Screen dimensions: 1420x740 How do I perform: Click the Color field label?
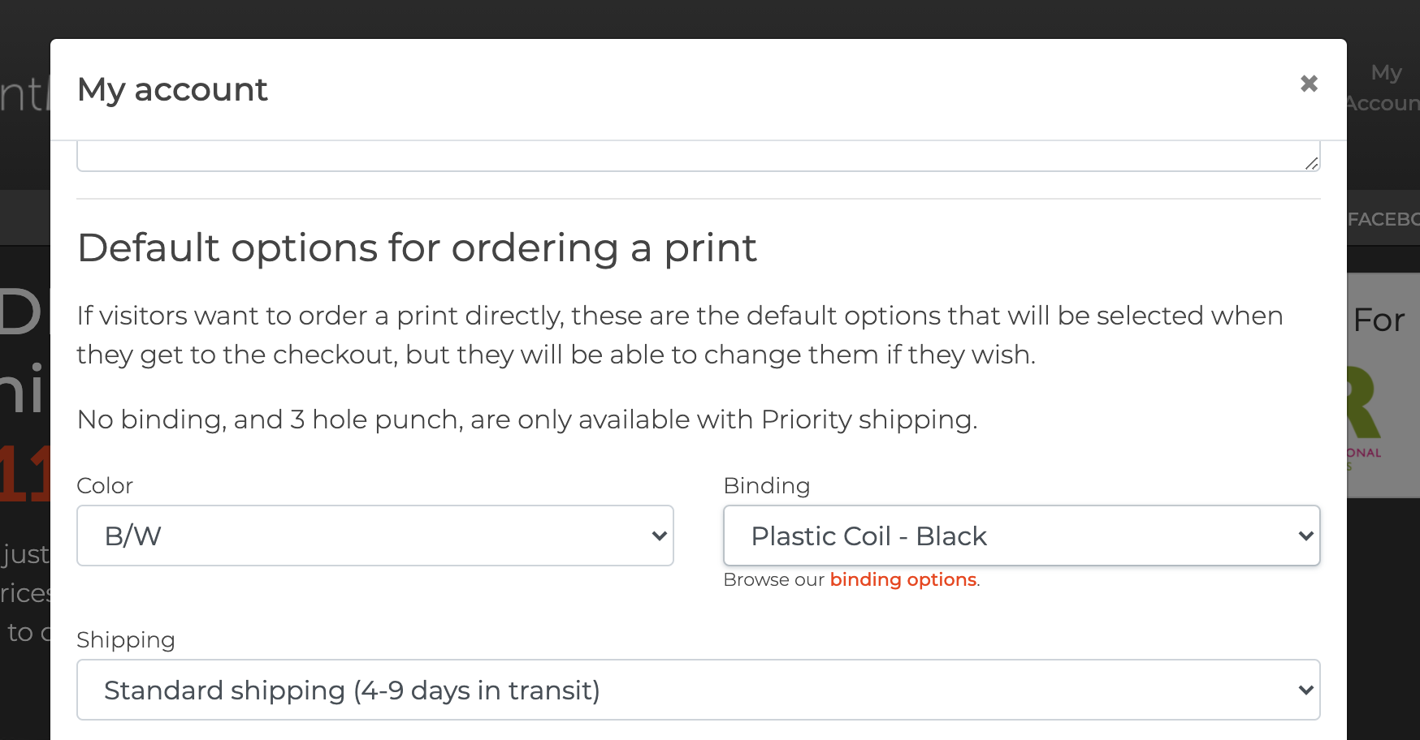click(x=105, y=485)
